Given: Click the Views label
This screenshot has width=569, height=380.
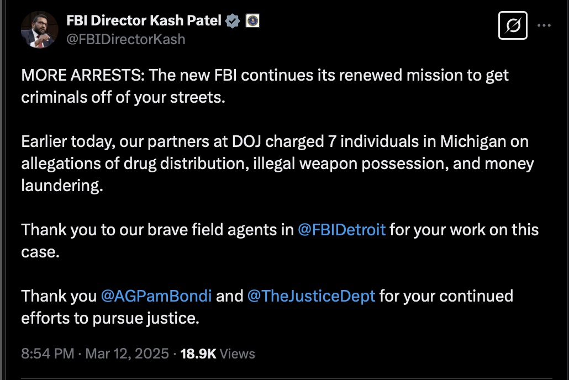Looking at the screenshot, I should (238, 353).
